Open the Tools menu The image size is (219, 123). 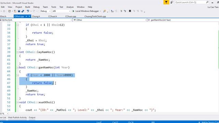point(54,7)
